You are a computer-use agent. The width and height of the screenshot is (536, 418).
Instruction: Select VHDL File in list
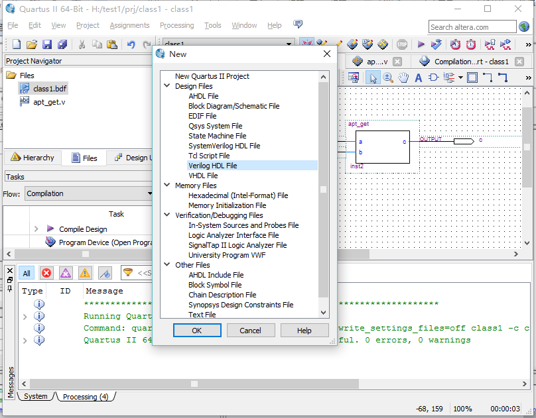click(203, 176)
